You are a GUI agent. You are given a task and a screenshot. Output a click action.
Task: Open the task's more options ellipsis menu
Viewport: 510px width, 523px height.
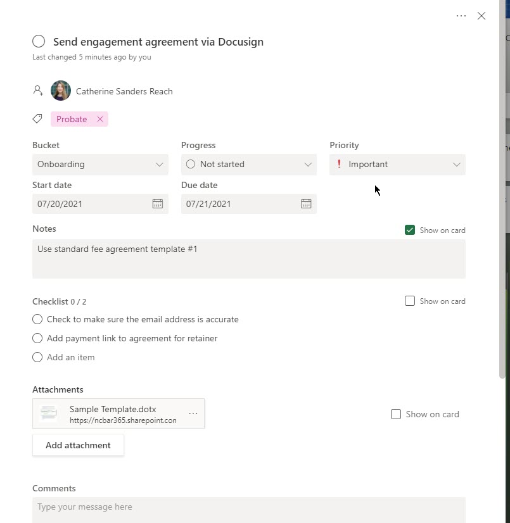pyautogui.click(x=461, y=16)
